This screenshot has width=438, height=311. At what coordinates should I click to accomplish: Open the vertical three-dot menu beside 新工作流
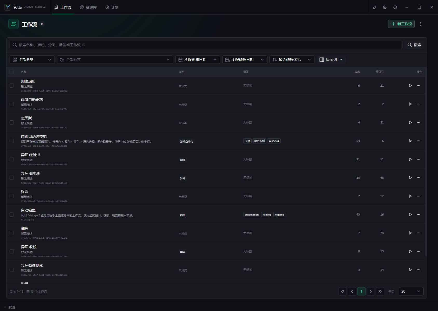coord(421,24)
